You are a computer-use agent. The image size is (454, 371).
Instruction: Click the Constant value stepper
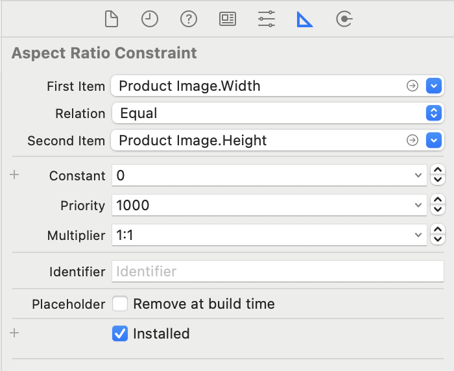[438, 175]
